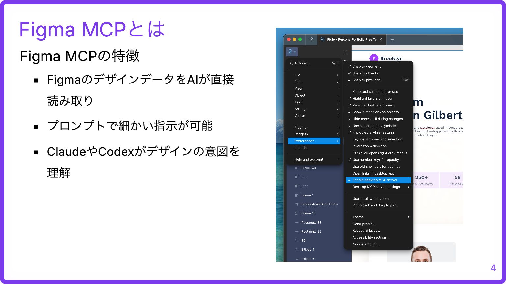
Task: Click the layout icon for Frame 15
Action: coord(297,213)
